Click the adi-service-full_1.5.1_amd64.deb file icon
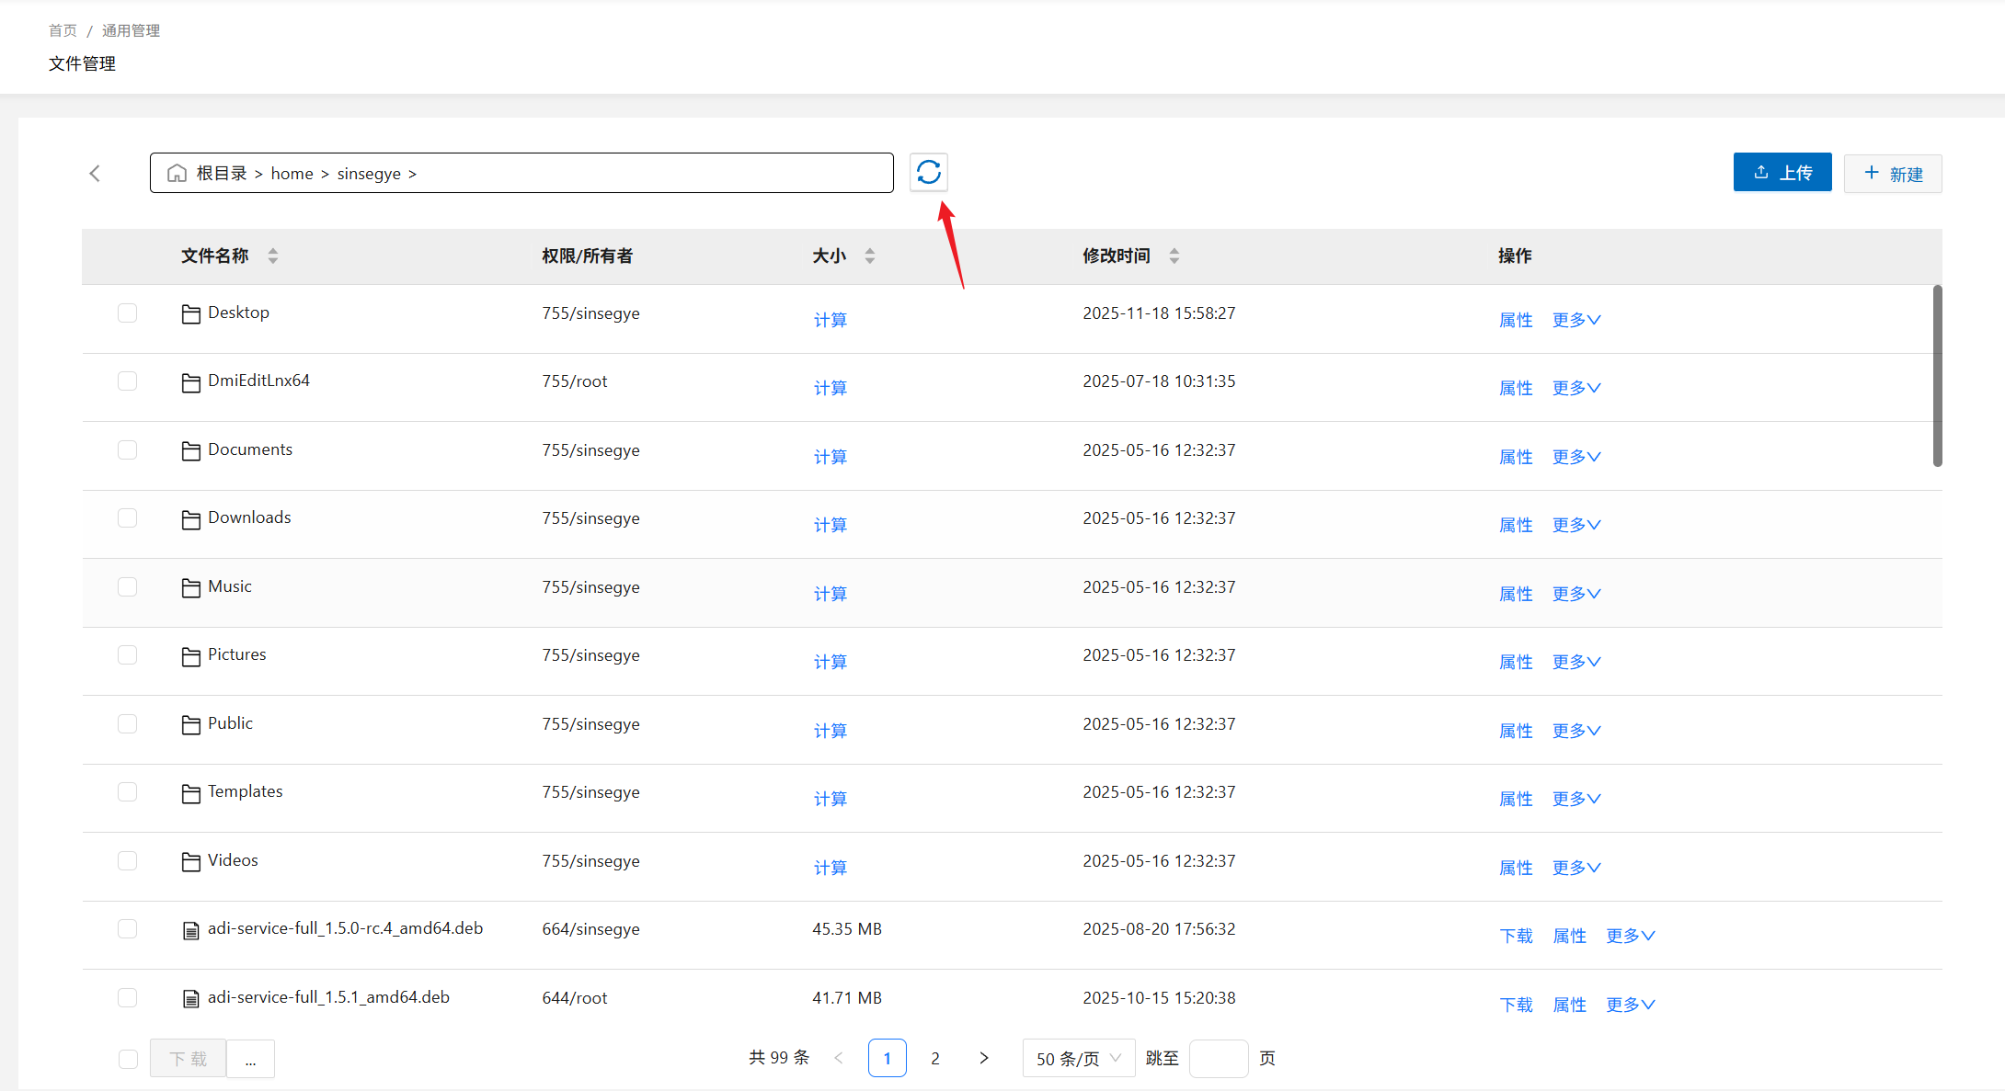 tap(190, 999)
